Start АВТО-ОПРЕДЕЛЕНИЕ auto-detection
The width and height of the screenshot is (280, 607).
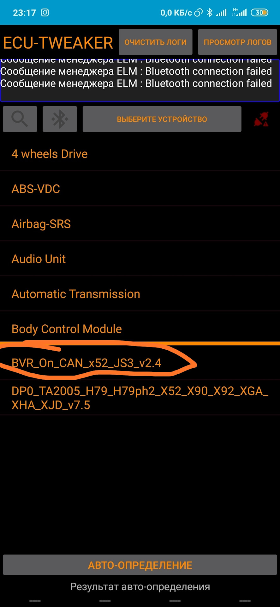pos(140,565)
